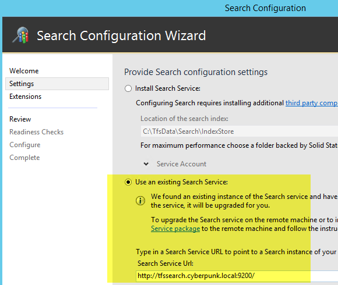Click the Install Search Service label text

pos(168,88)
